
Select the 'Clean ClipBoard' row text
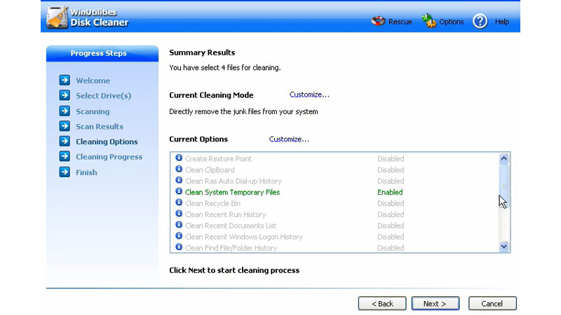coord(210,170)
